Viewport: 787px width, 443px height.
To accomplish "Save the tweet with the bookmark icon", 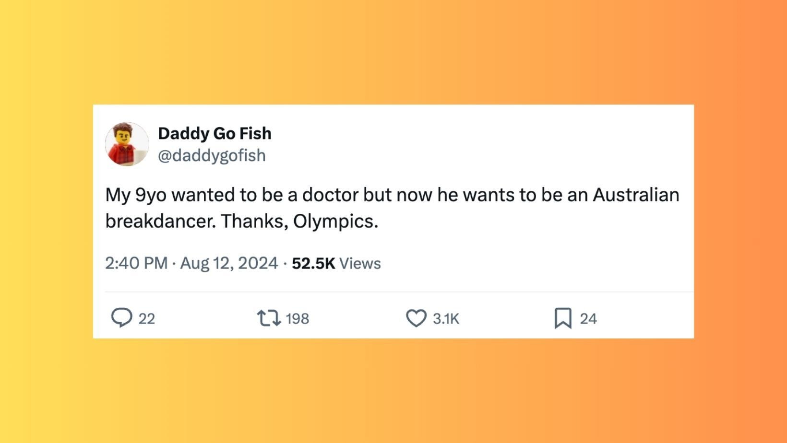I will click(x=563, y=318).
